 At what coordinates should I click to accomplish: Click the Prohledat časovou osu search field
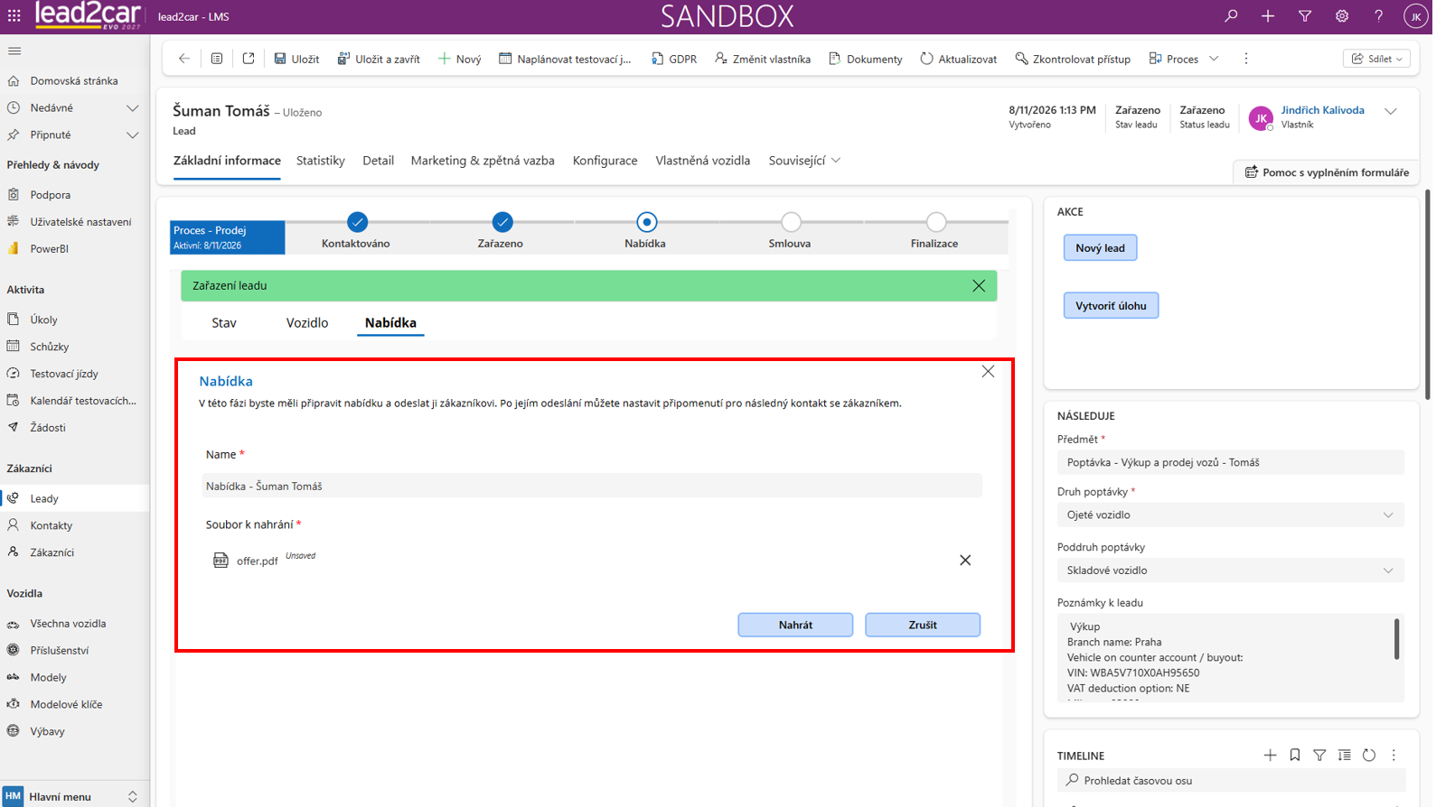tap(1231, 781)
